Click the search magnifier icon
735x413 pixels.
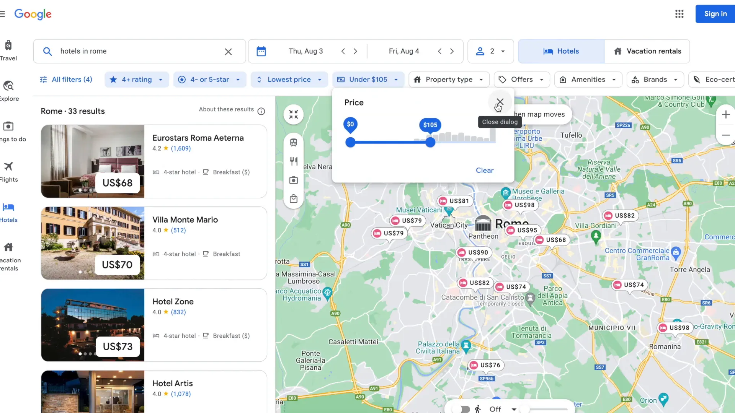click(47, 51)
